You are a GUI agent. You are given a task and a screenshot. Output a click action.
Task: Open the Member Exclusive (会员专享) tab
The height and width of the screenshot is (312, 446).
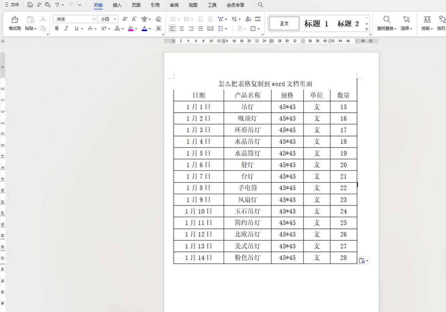coord(236,5)
